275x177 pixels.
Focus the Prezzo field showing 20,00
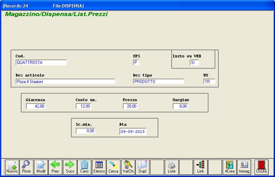130,106
